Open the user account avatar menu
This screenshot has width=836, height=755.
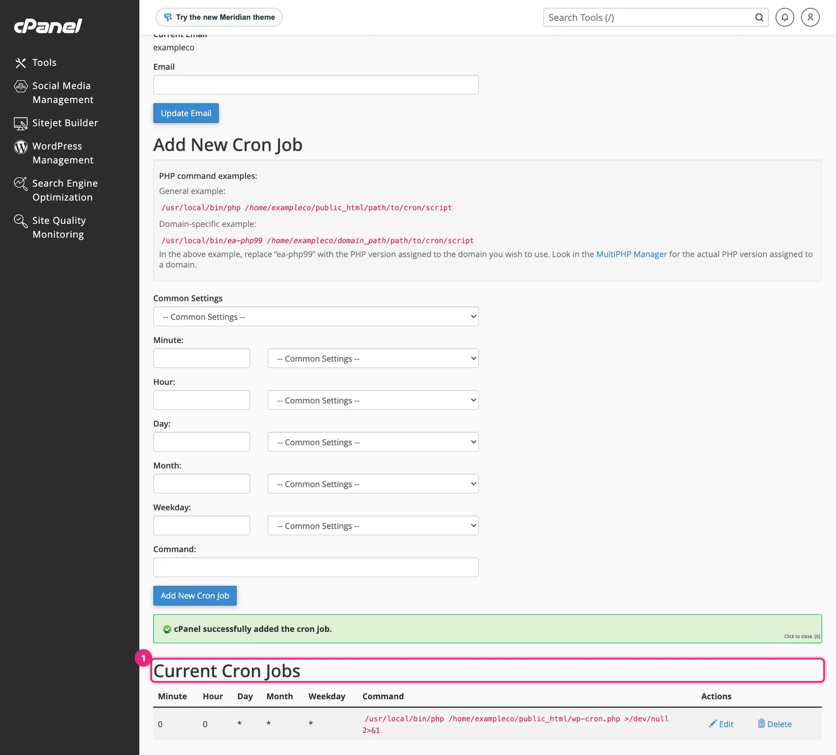click(x=810, y=17)
